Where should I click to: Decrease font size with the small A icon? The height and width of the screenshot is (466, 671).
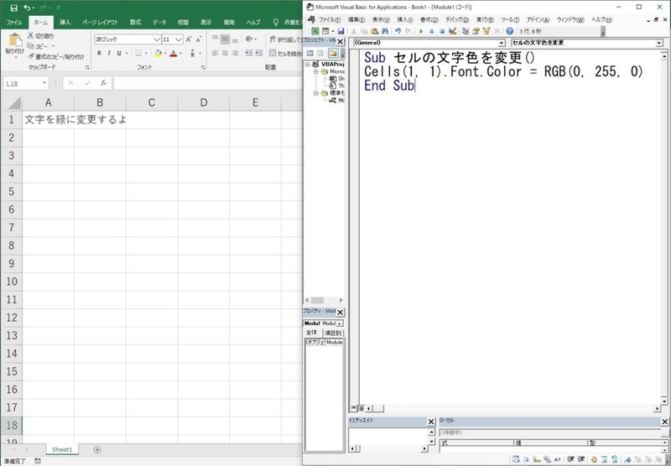coord(199,39)
